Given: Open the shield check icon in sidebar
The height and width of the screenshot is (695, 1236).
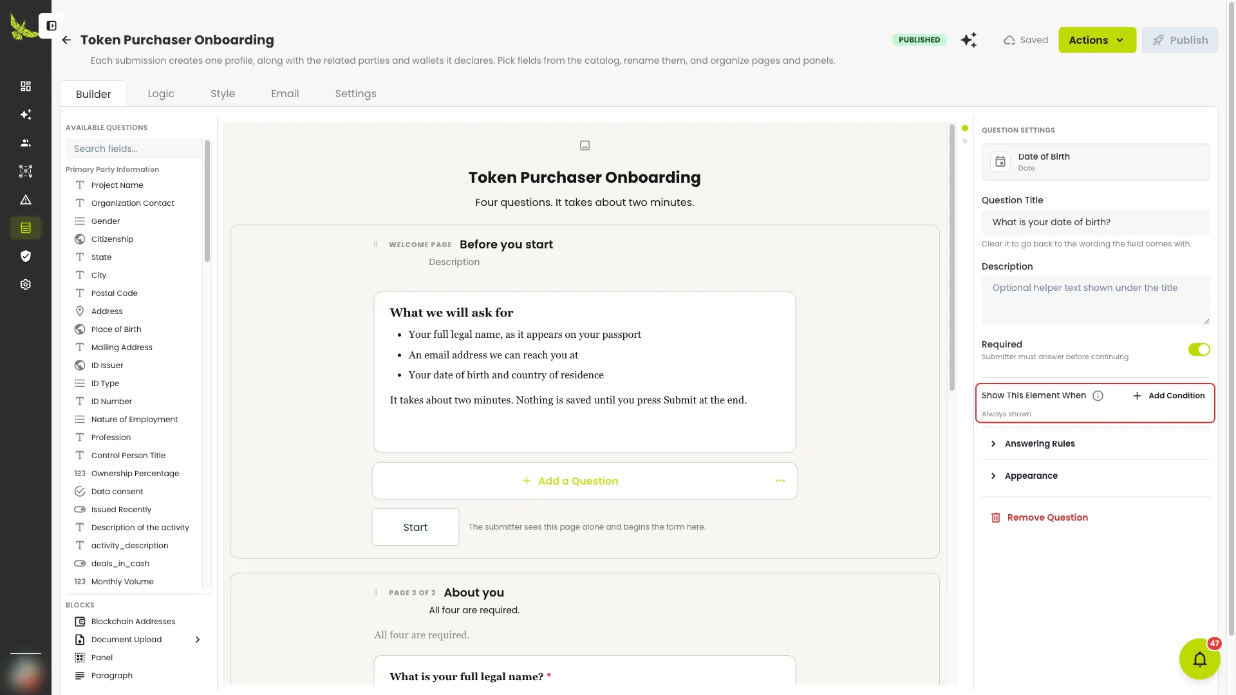Looking at the screenshot, I should click(x=26, y=256).
